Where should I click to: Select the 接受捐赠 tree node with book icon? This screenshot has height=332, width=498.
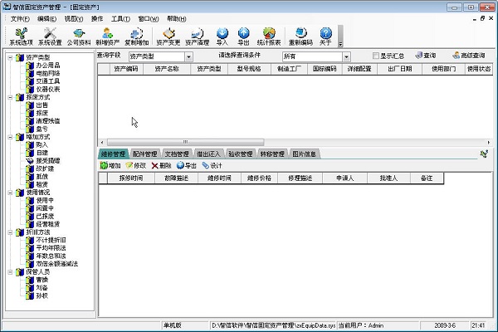tap(43, 161)
